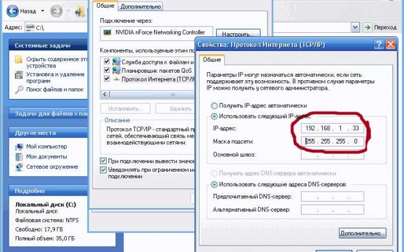Screen dimensions: 404x252
Task: Toggle При подключении вывести значок checkbox
Action: [x=103, y=161]
